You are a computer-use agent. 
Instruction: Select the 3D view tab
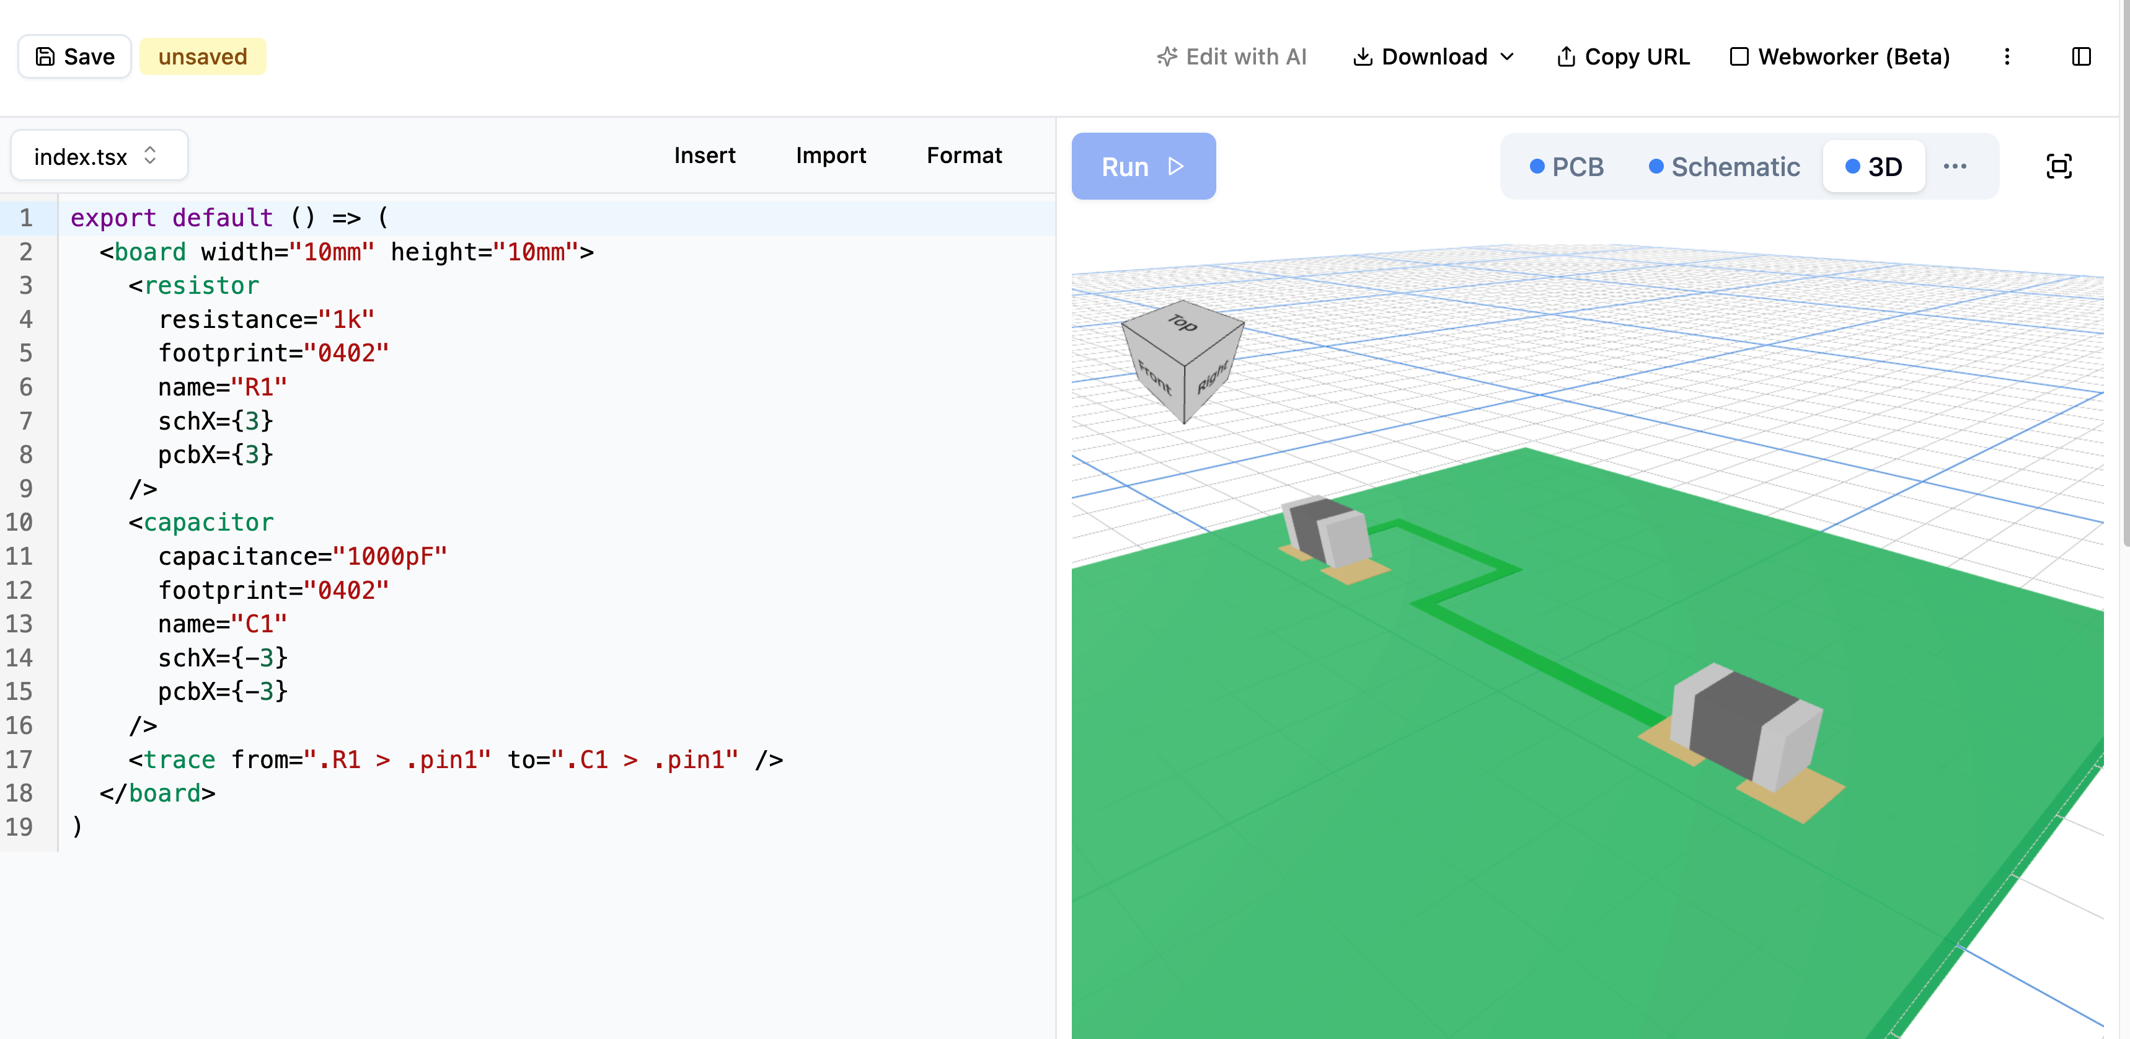(x=1874, y=166)
